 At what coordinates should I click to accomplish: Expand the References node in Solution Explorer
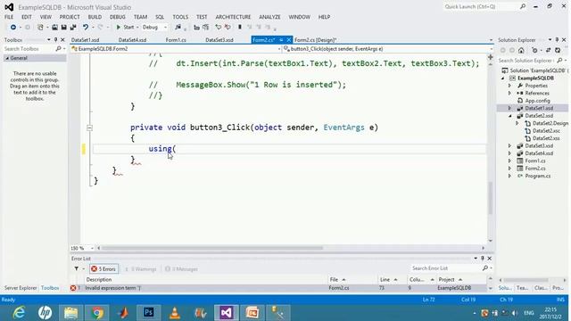(x=509, y=93)
